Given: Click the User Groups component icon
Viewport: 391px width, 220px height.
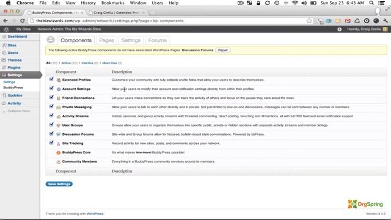Looking at the screenshot, I should [59, 125].
